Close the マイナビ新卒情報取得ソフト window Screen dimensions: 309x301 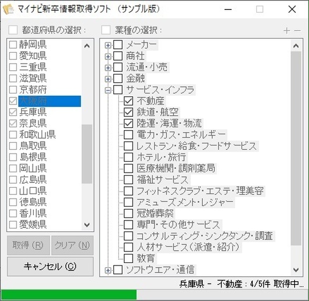point(292,9)
